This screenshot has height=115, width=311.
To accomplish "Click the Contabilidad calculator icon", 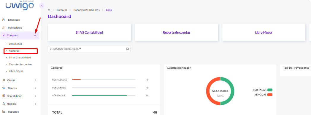I will (4, 96).
